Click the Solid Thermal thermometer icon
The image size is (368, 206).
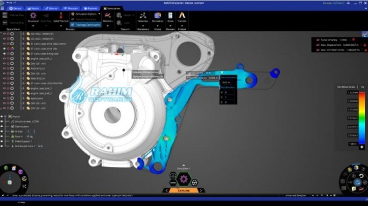tap(61, 16)
